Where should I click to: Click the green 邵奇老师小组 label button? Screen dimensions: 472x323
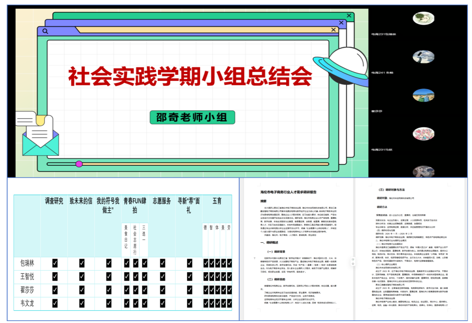click(x=193, y=117)
